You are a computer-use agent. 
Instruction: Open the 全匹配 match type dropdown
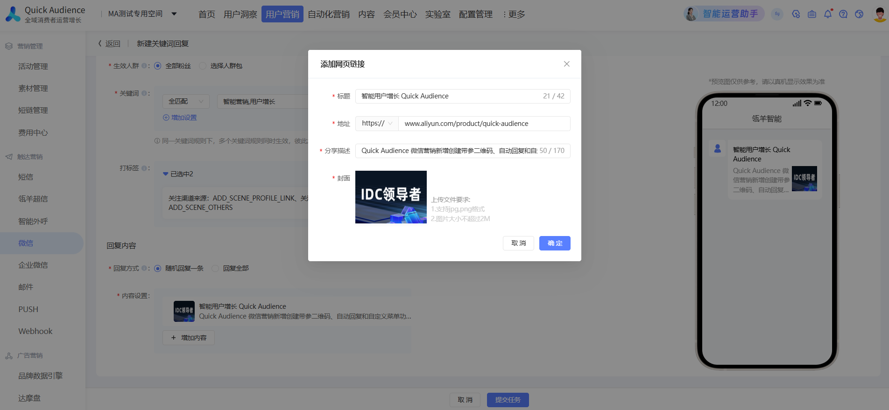click(186, 101)
